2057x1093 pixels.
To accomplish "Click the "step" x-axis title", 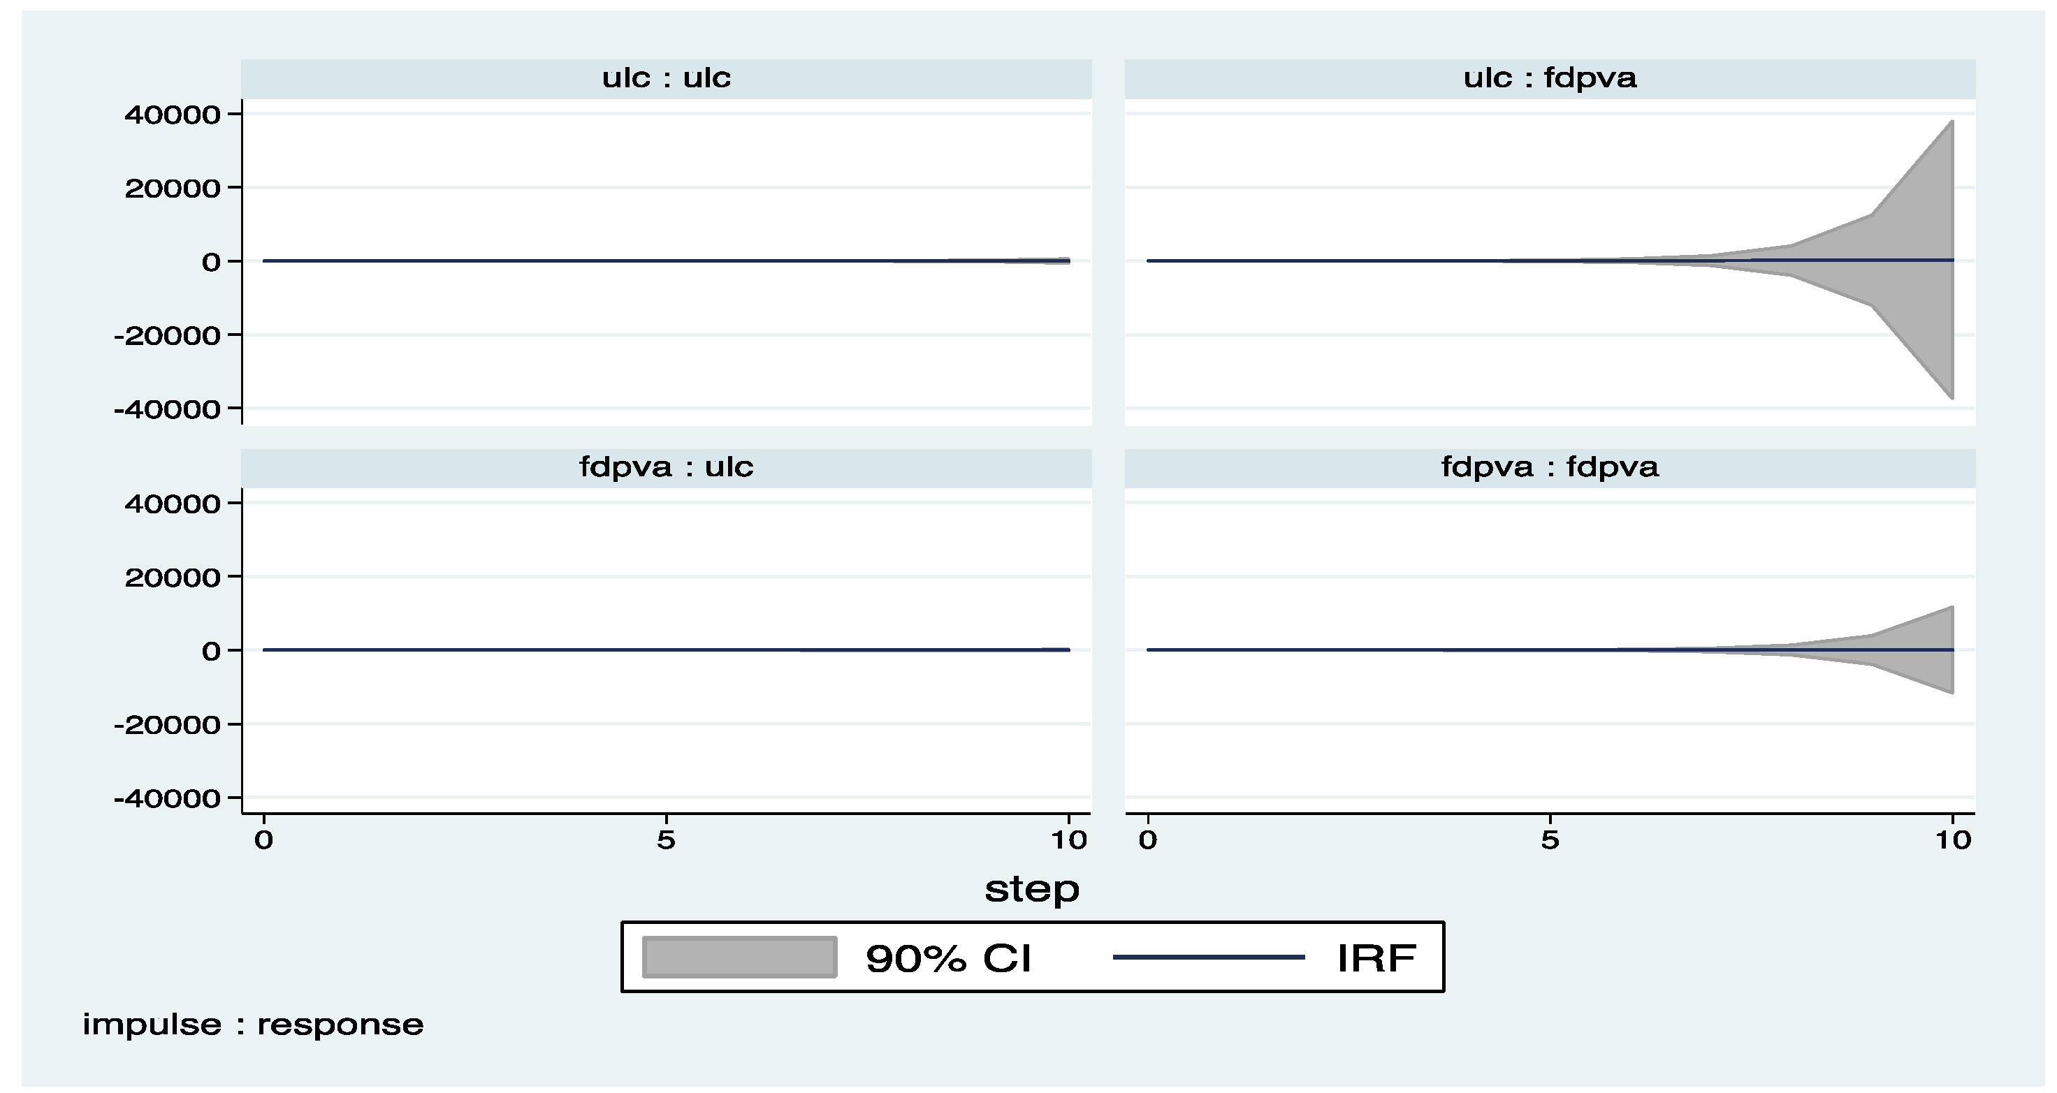I will point(1032,889).
